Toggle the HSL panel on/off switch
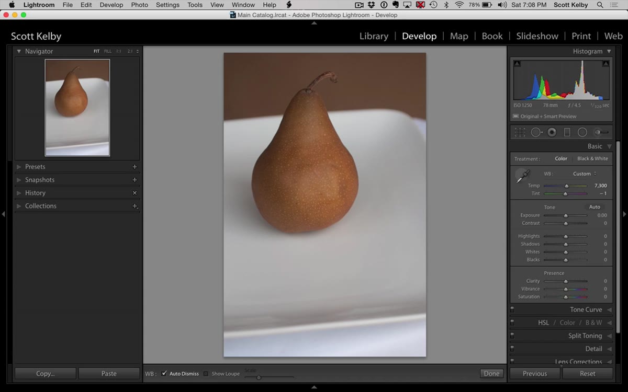 point(512,322)
